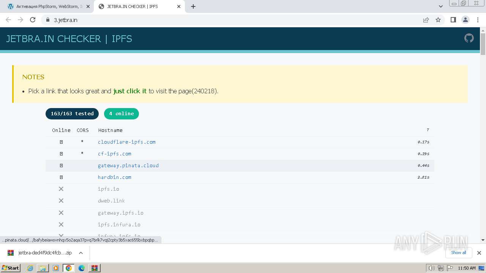
Task: Open Internet Explorer from the taskbar
Action: 30,268
